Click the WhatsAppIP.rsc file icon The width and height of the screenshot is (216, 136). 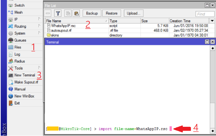click(49, 25)
